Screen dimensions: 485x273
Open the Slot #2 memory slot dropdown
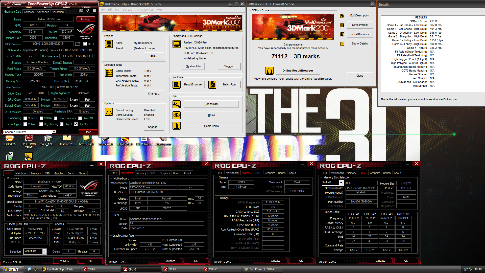(341, 183)
